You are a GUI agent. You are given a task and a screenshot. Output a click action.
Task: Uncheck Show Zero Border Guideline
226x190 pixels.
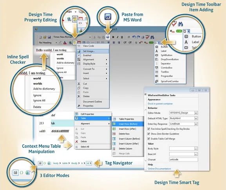point(148,134)
